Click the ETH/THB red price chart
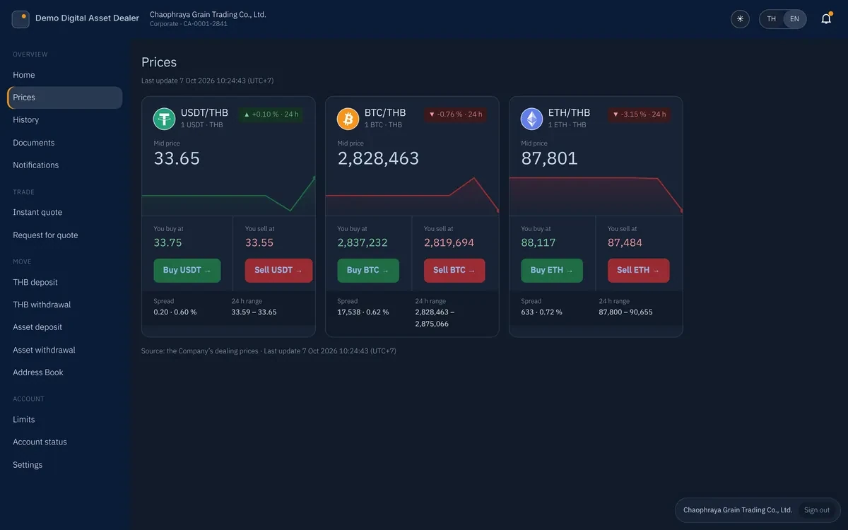The image size is (848, 530). click(x=596, y=195)
